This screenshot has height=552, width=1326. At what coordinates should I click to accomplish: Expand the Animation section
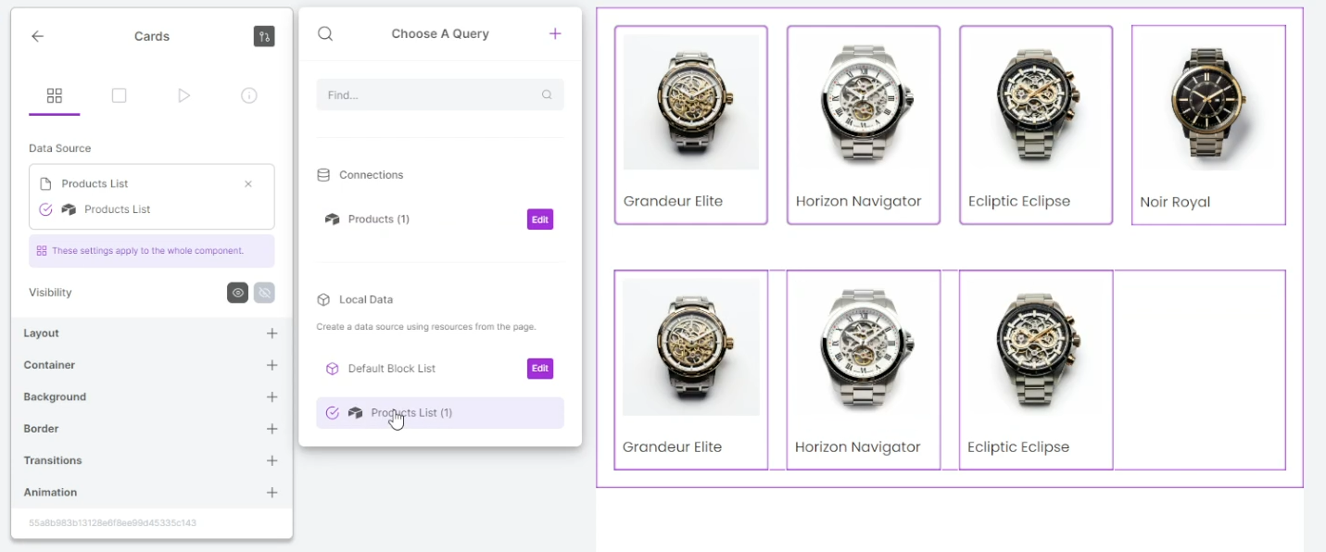[272, 493]
